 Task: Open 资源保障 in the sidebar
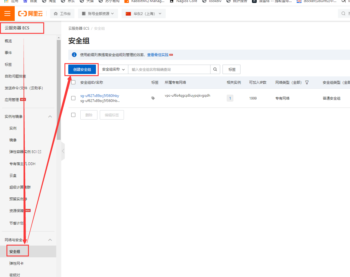tap(16, 211)
